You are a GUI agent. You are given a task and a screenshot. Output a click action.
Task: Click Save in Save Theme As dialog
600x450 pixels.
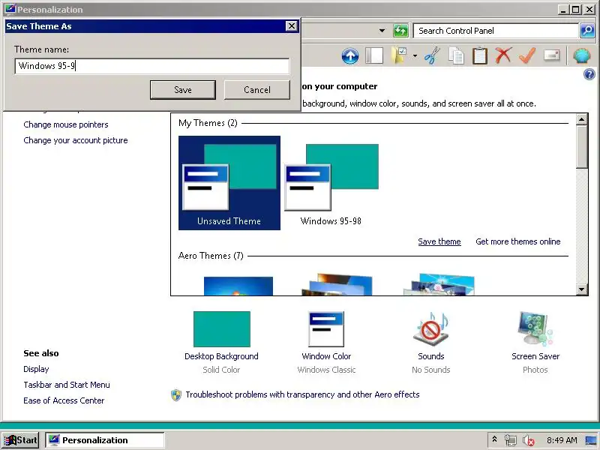point(183,90)
